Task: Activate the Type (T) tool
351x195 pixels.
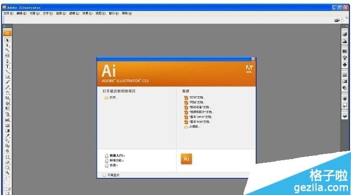Action: click(7, 66)
